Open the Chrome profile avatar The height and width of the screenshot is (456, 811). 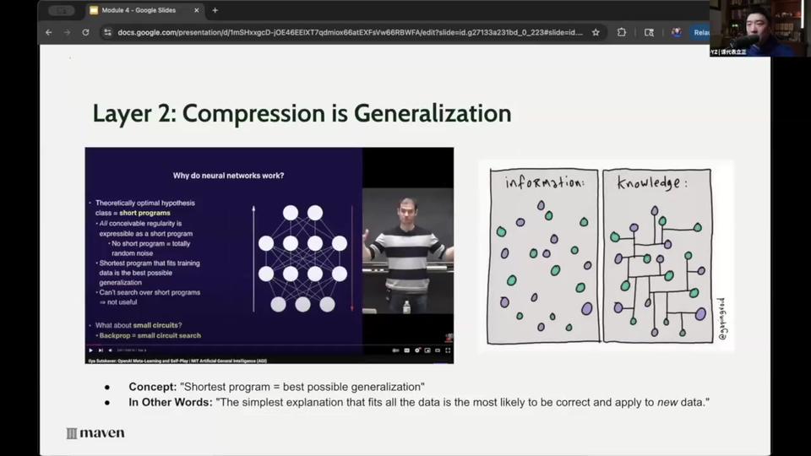click(677, 32)
